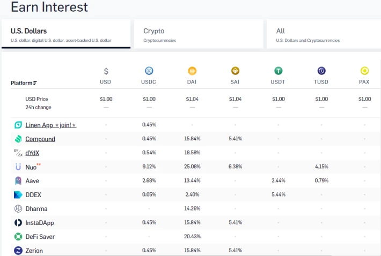The height and width of the screenshot is (256, 381).
Task: Click the 24h change row label
Action: point(39,107)
